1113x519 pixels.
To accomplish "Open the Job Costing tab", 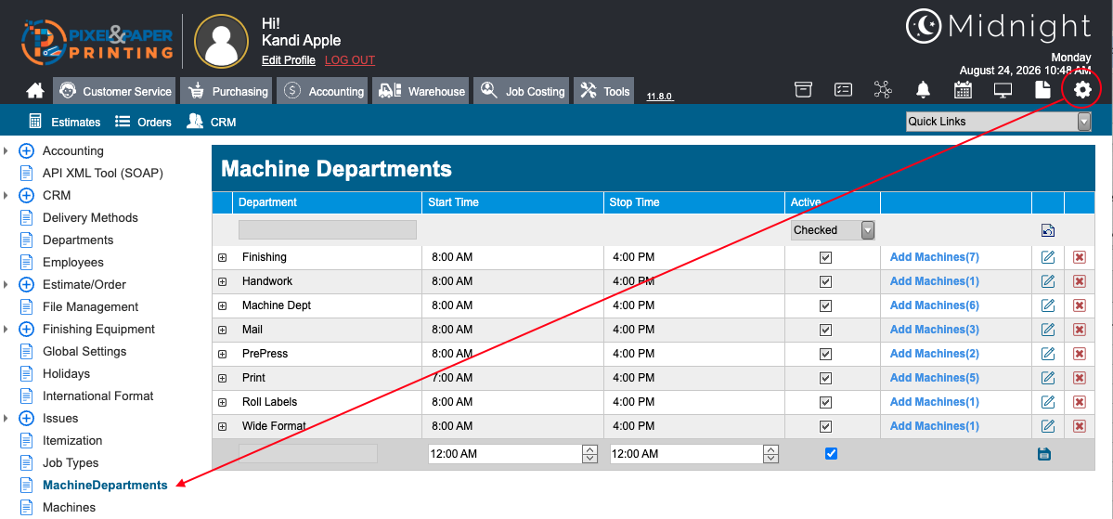I will coord(521,91).
